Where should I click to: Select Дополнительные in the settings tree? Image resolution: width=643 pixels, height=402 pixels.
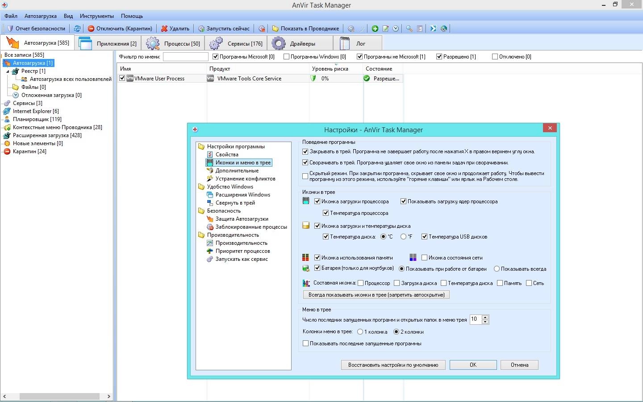[237, 171]
